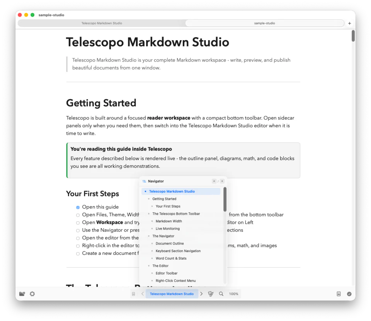Screen dimensions: 371x321
Task: Jump to 'Editor Toolbar' in Navigator
Action: pos(166,273)
